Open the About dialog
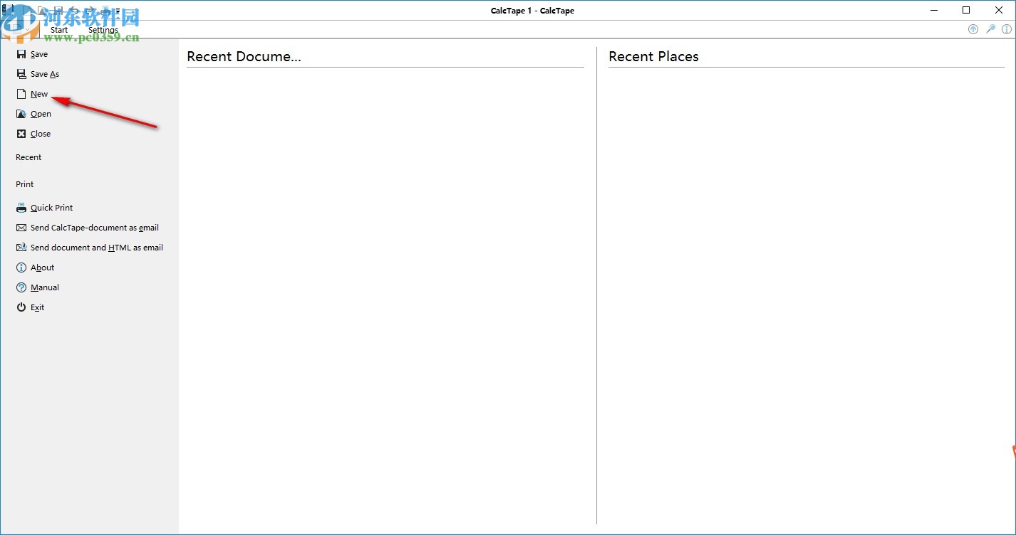The height and width of the screenshot is (535, 1016). [36, 267]
